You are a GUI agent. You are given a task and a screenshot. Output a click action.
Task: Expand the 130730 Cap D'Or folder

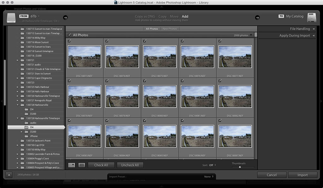point(18,145)
